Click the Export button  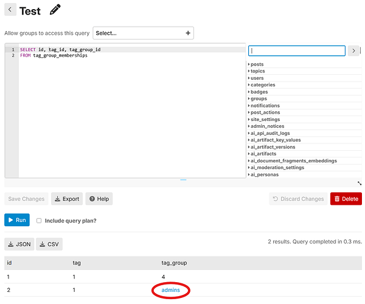pos(67,199)
